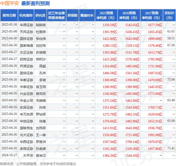Click the 中国平安 title text
The height and width of the screenshot is (166, 176).
click(x=10, y=3)
